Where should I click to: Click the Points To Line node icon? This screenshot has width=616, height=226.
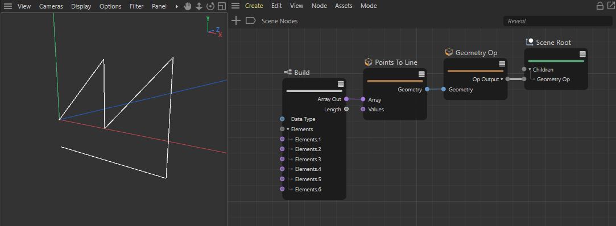(368, 62)
